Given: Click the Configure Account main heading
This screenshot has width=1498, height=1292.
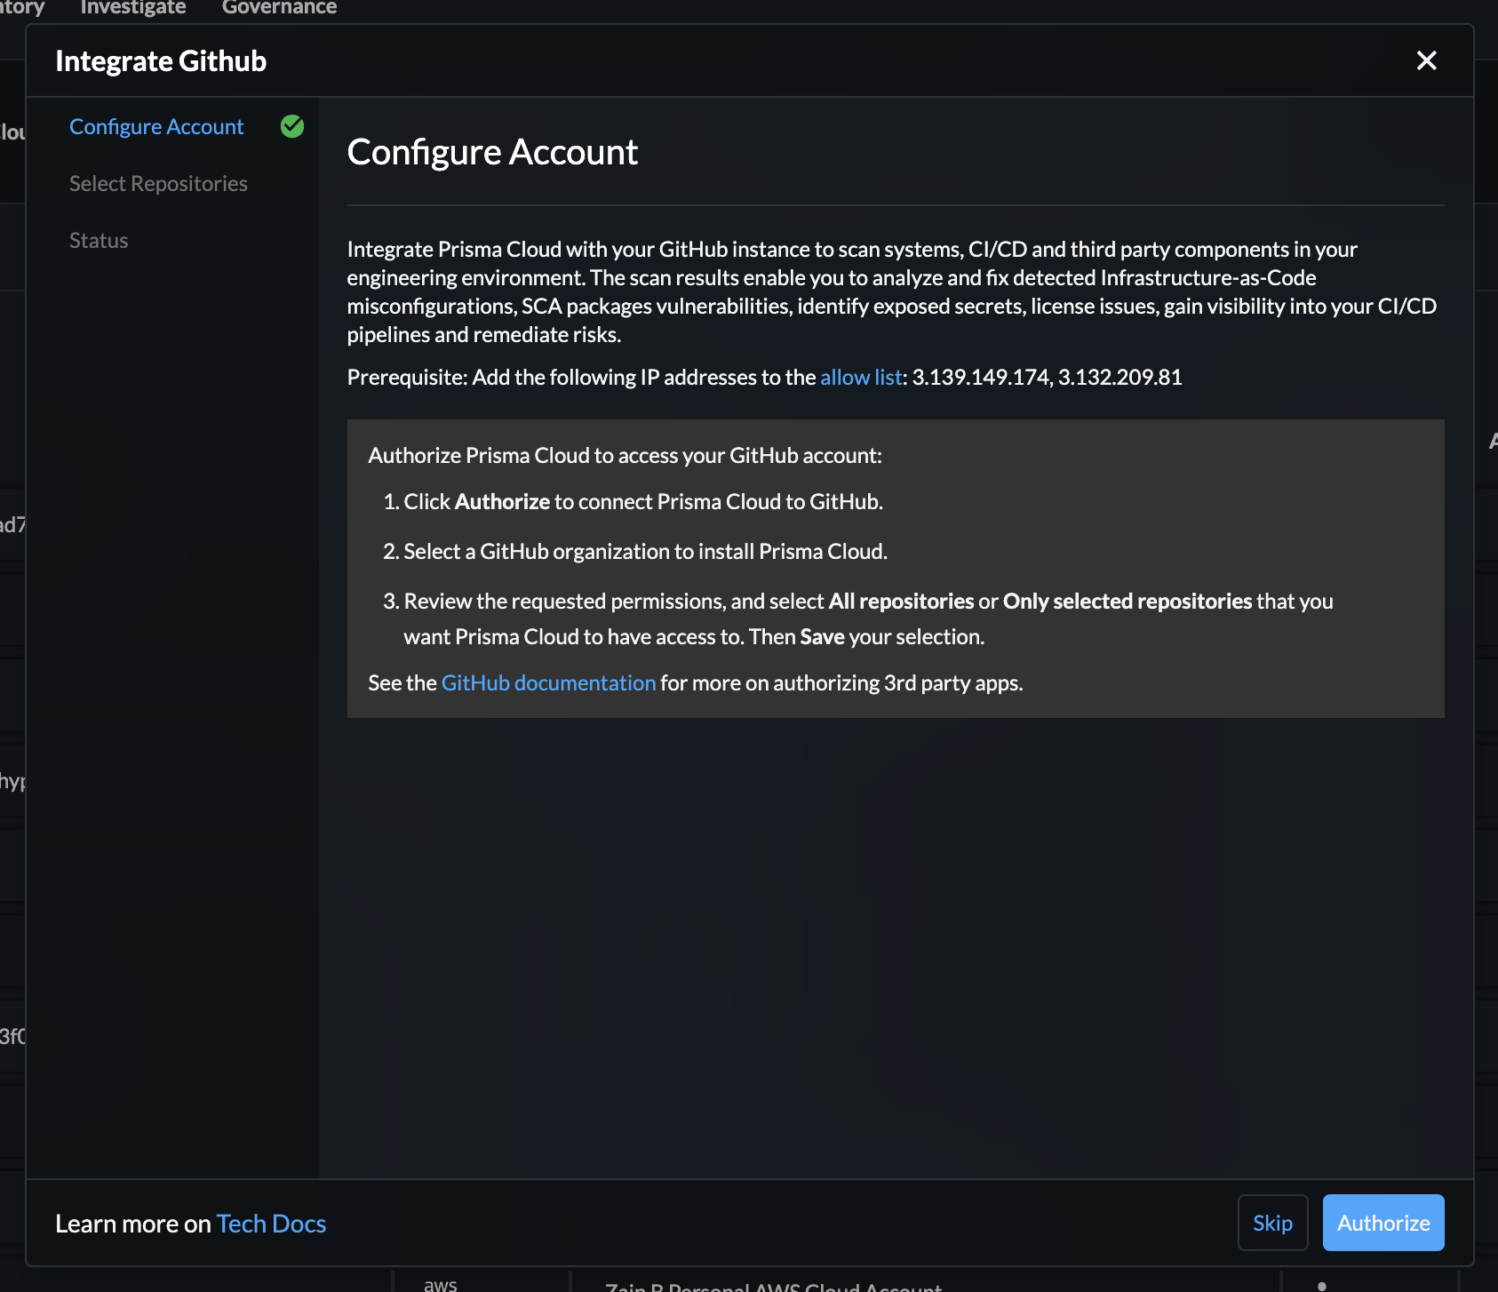Looking at the screenshot, I should point(492,152).
